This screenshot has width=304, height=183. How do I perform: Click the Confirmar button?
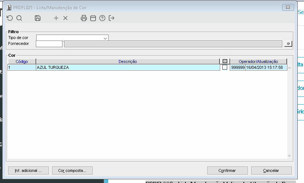pos(227,170)
